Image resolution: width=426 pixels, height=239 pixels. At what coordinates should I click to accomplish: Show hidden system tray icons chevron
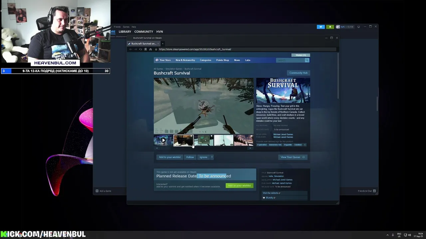(x=387, y=235)
